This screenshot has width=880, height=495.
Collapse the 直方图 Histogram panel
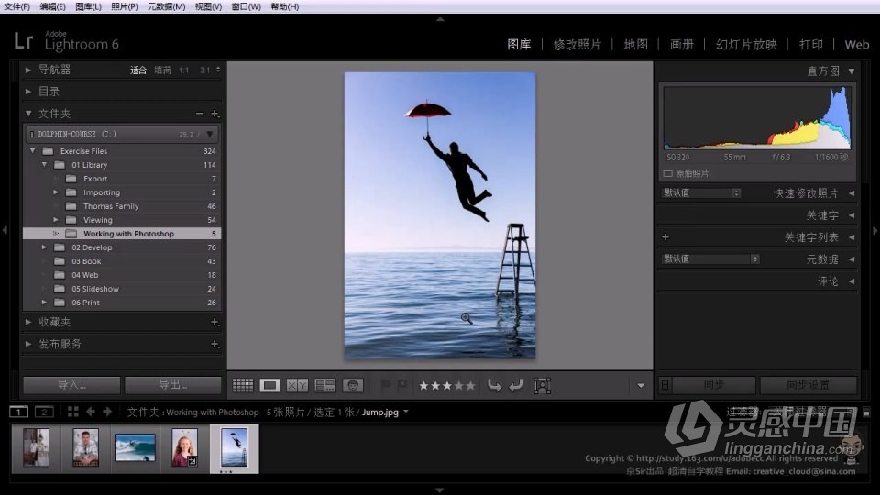[852, 71]
